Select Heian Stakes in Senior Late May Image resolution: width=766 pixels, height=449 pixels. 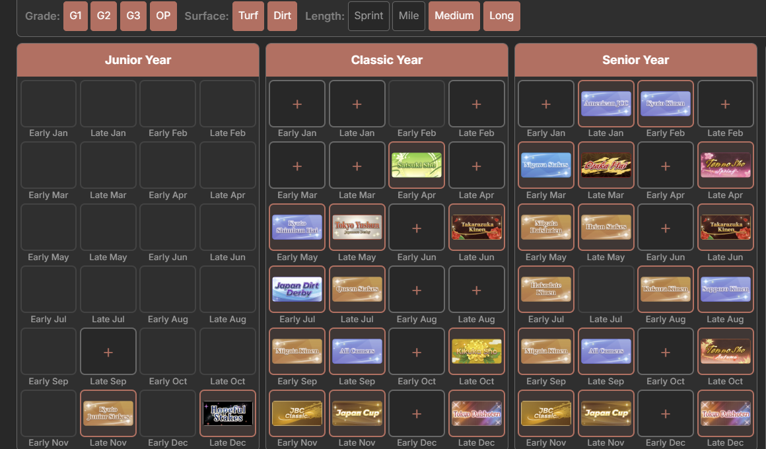pyautogui.click(x=606, y=227)
